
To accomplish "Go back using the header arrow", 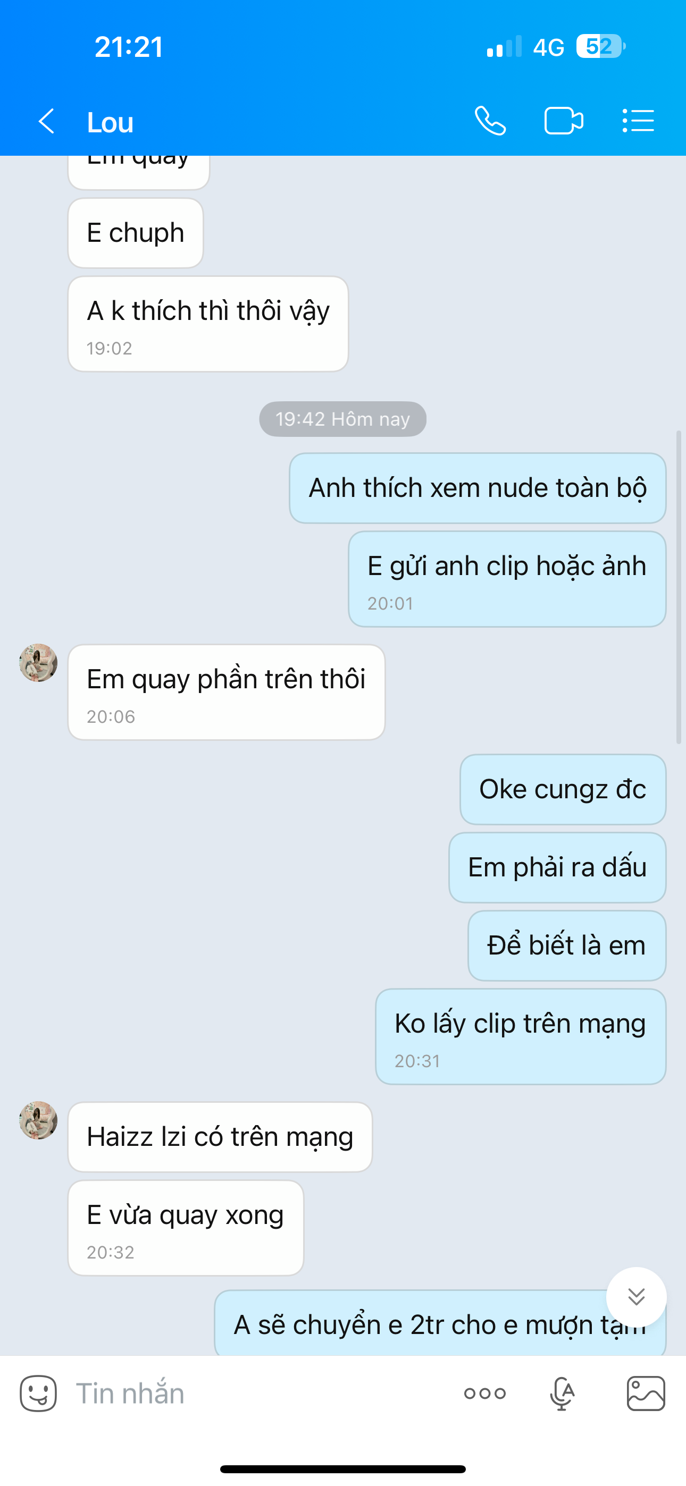I will (x=46, y=121).
